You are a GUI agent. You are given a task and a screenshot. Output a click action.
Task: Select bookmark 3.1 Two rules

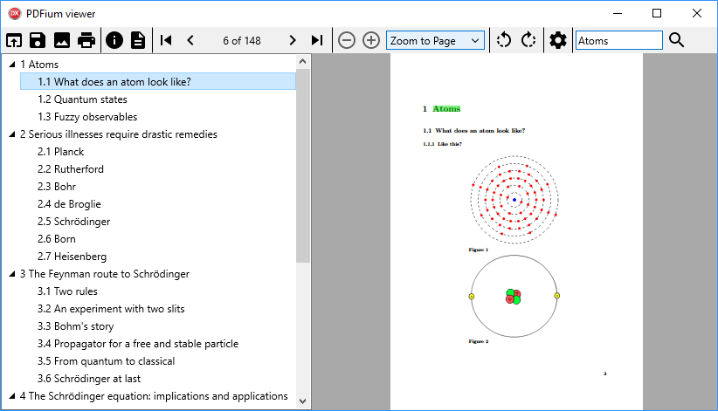coord(67,291)
